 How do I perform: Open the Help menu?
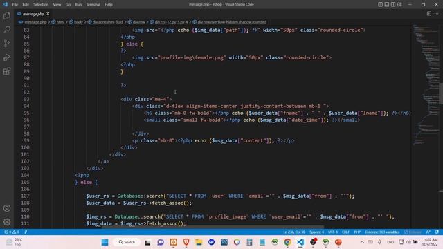click(109, 5)
